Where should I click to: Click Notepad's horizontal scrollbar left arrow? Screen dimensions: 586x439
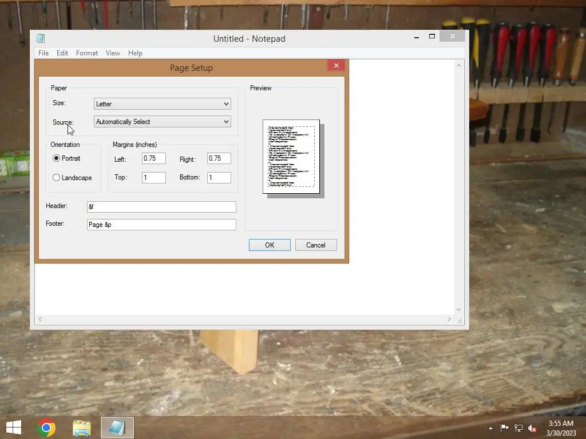point(40,319)
